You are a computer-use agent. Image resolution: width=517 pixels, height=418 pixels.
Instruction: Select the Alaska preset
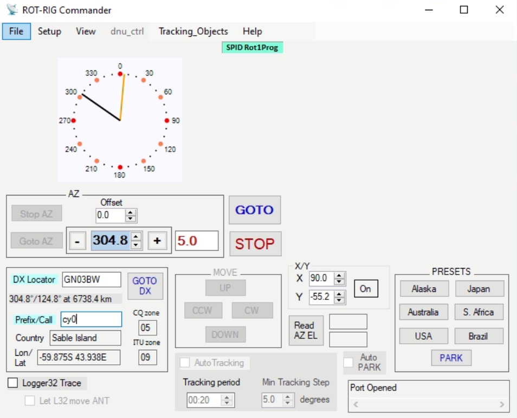coord(424,289)
